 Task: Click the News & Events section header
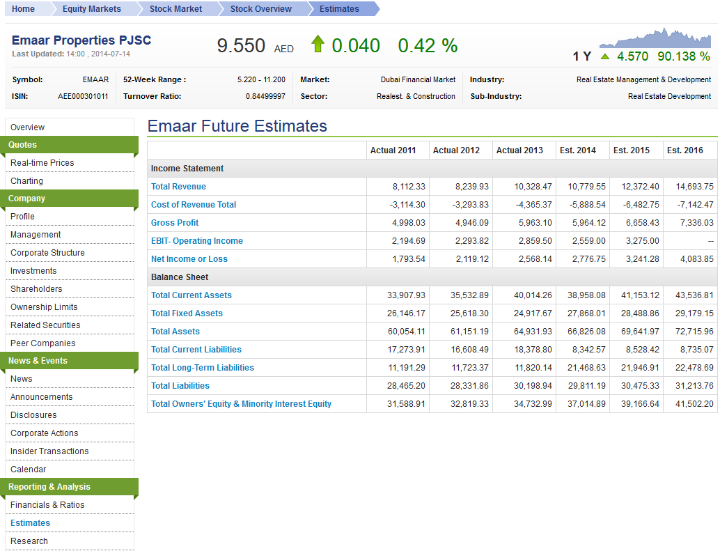(70, 361)
